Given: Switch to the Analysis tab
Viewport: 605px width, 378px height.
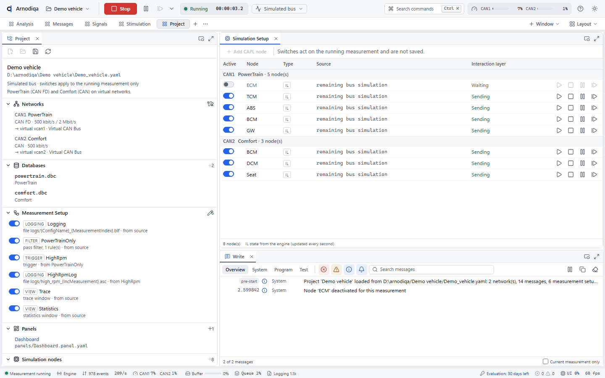Looking at the screenshot, I should [21, 24].
